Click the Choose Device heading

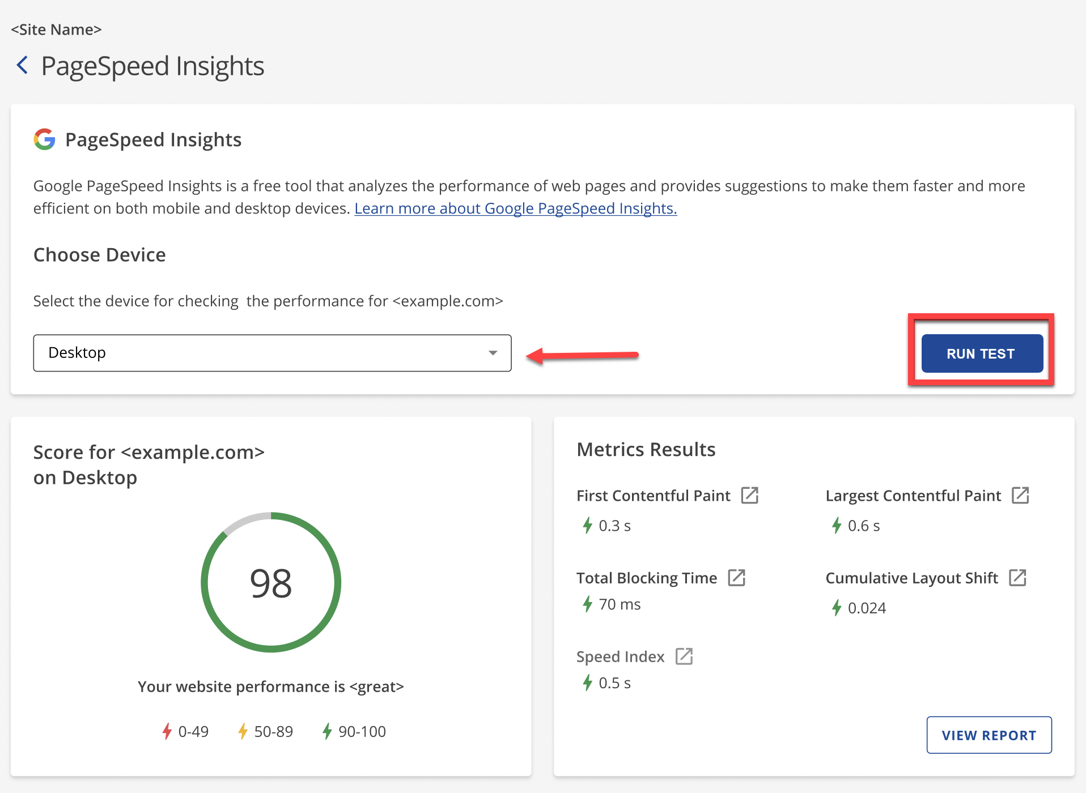click(x=99, y=255)
